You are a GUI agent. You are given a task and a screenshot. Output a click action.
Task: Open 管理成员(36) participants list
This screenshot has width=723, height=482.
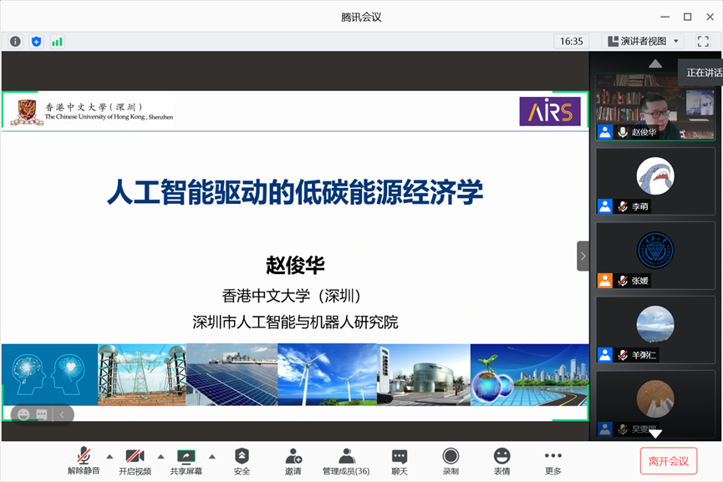[x=346, y=460]
